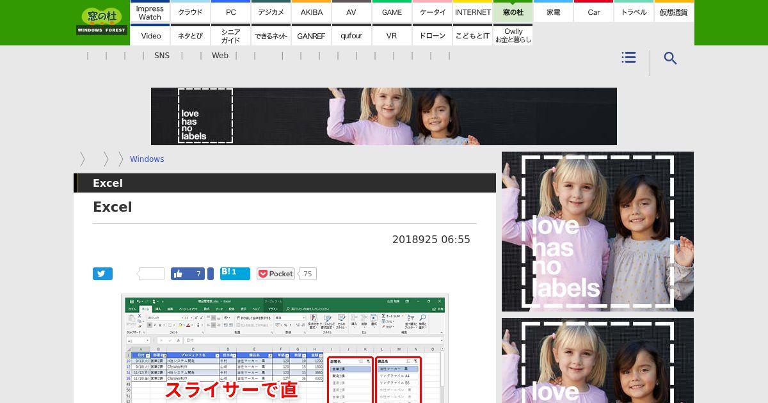
Task: Open INTERNET tab
Action: coord(473,12)
